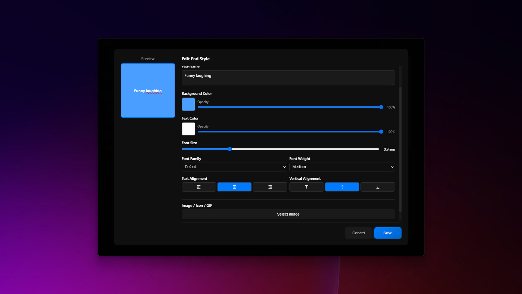522x294 pixels.
Task: Select left text alignment icon
Action: pos(199,187)
